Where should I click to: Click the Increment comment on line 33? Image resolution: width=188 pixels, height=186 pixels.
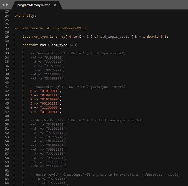[78, 53]
